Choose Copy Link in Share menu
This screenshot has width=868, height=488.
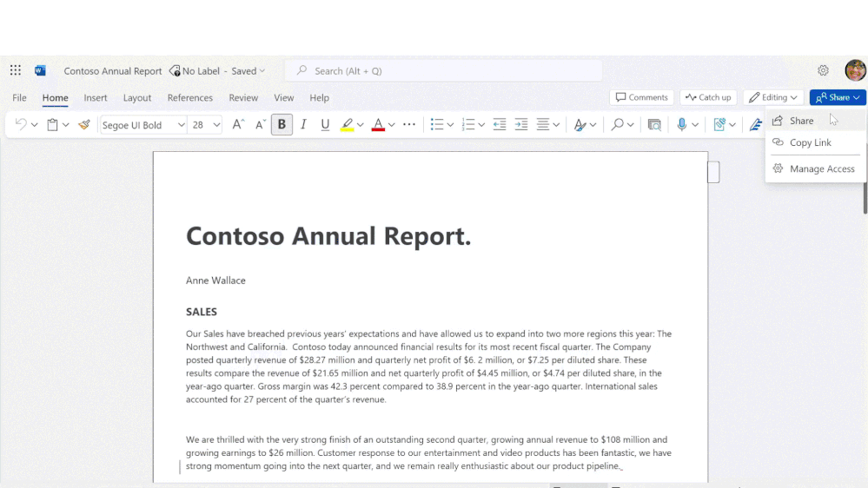pos(815,142)
